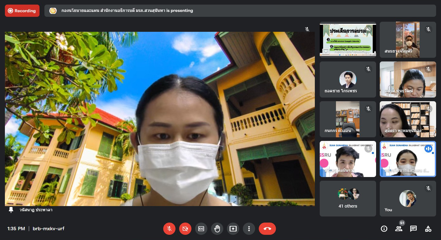Open the chat messages panel
Screen dimensions: 441x240
click(413, 229)
